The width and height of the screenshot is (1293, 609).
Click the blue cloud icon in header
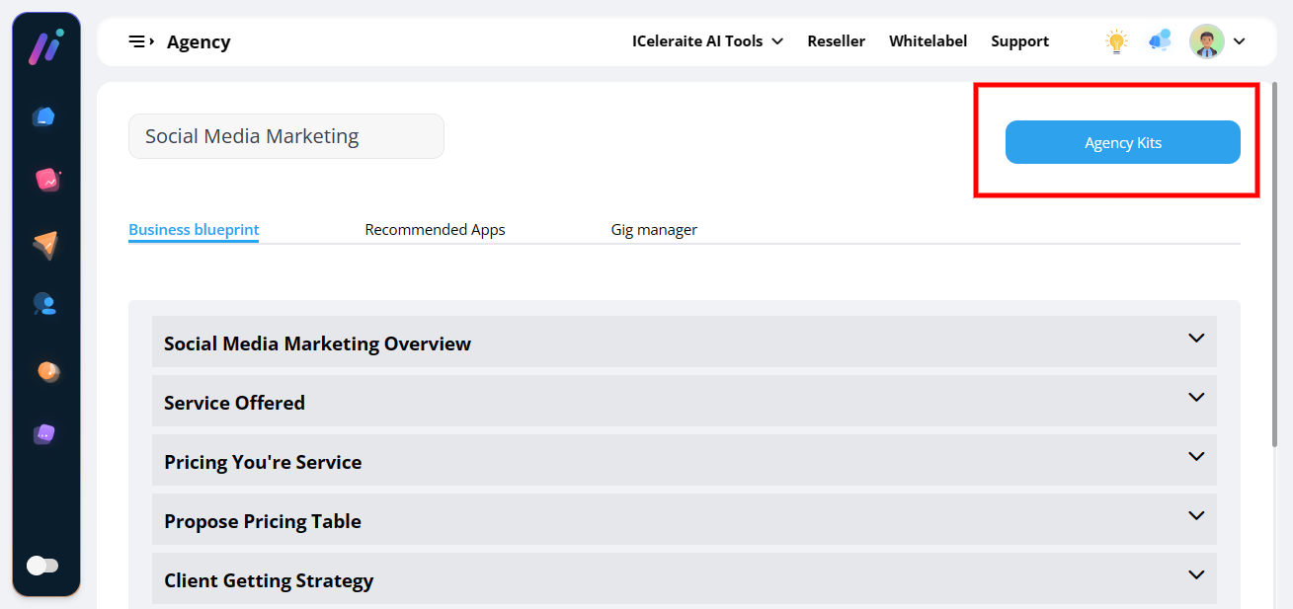click(1160, 41)
